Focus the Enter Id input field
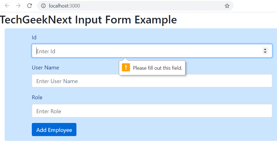The height and width of the screenshot is (145, 277). click(x=152, y=51)
